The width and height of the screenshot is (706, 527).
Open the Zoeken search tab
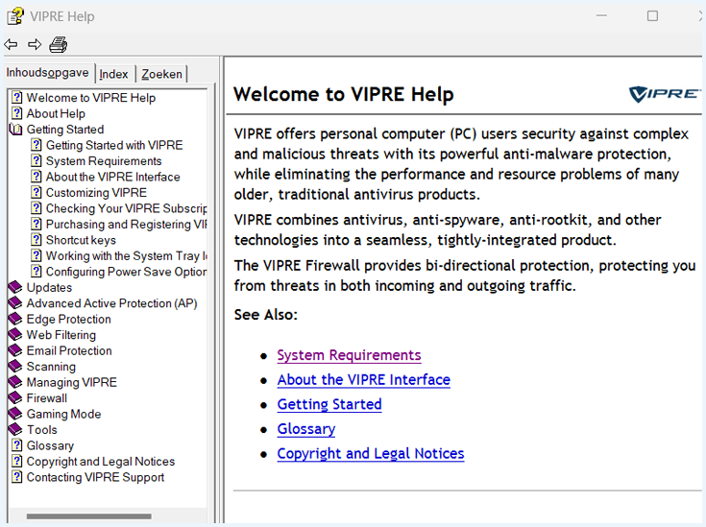point(162,74)
